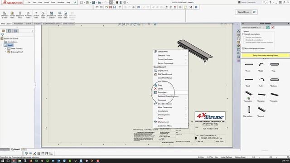Click the Windows Start button
This screenshot has height=163, width=290.
[3, 161]
